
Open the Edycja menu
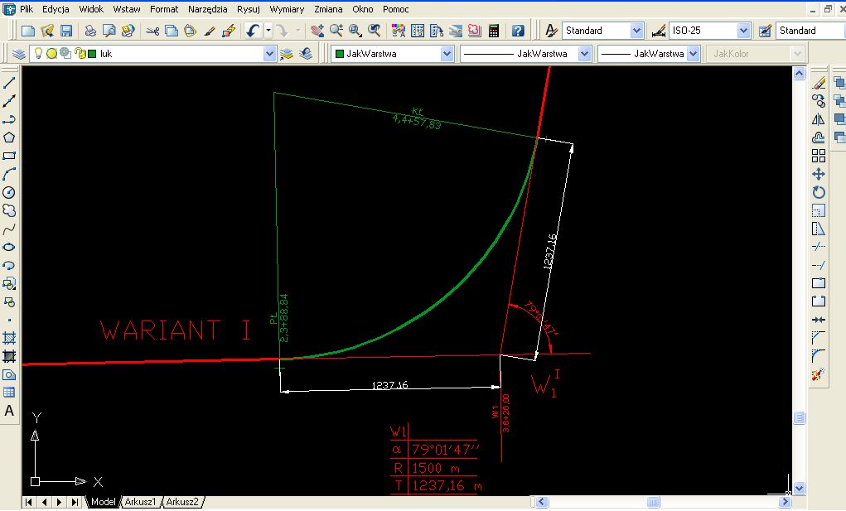pyautogui.click(x=56, y=9)
